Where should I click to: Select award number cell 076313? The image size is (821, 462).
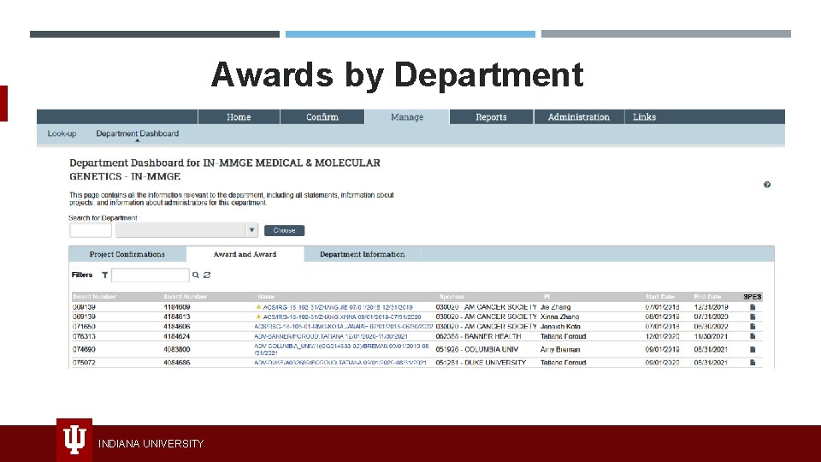[84, 336]
